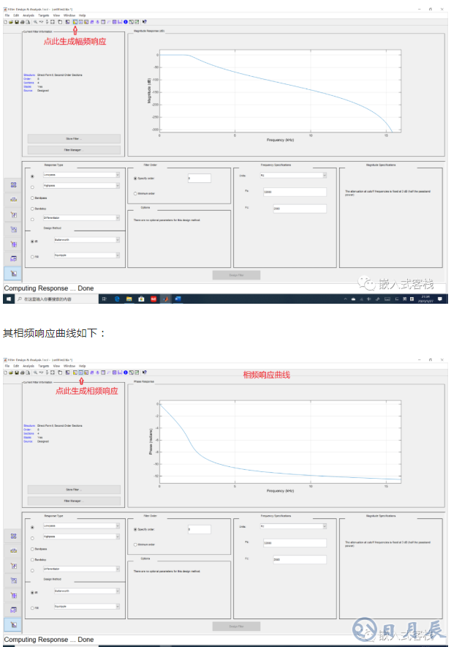Screen dimensions: 451x647
Task: Open the Analysis menu in top window
Action: [27, 15]
